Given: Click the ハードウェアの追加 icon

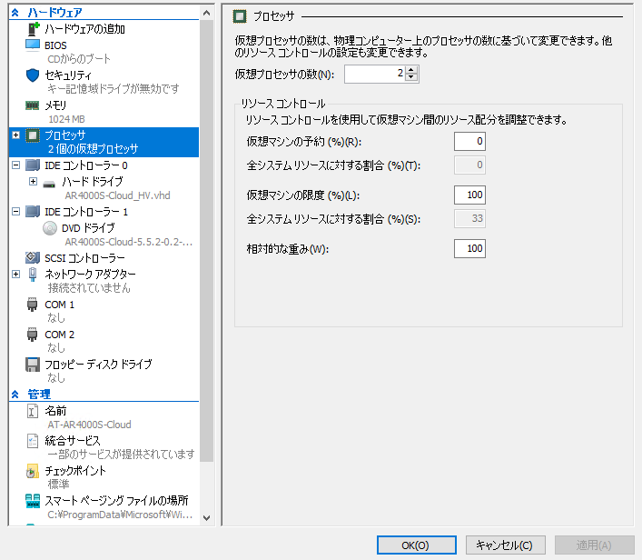Looking at the screenshot, I should point(34,29).
